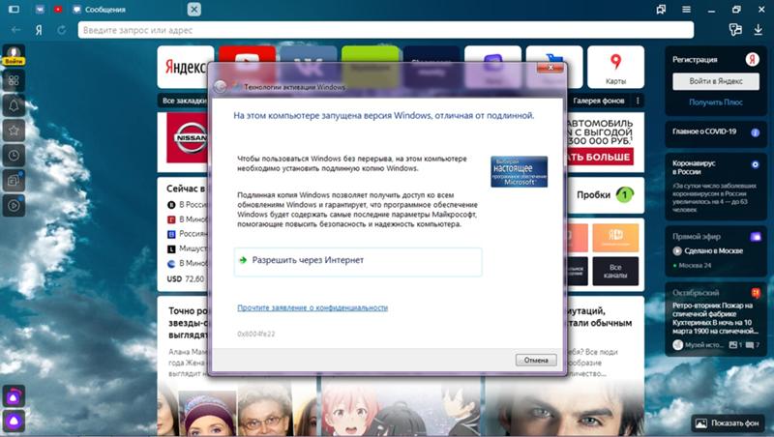Focus the address bar search field
Screen dimensions: 774x437
pos(385,30)
